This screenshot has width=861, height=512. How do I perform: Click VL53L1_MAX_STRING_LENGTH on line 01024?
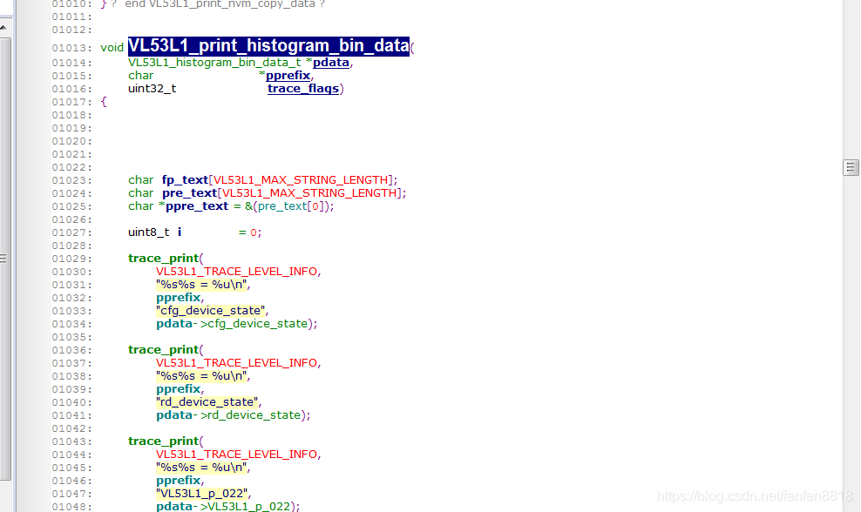coord(309,193)
